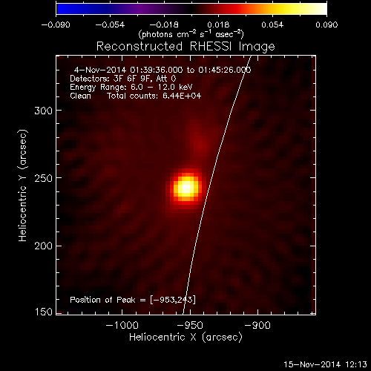Click the '15-Nov-2014 12:13' timestamp
This screenshot has width=371, height=371.
tap(325, 364)
